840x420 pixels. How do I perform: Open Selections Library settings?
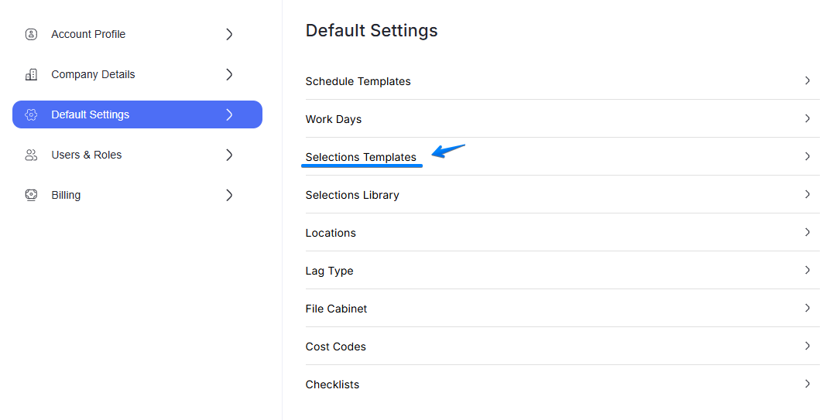click(352, 195)
